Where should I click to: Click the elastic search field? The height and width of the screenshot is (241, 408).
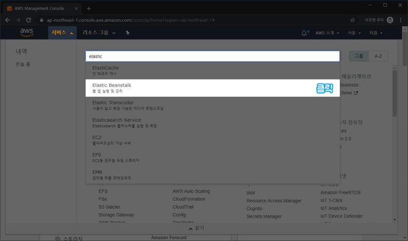tap(212, 57)
